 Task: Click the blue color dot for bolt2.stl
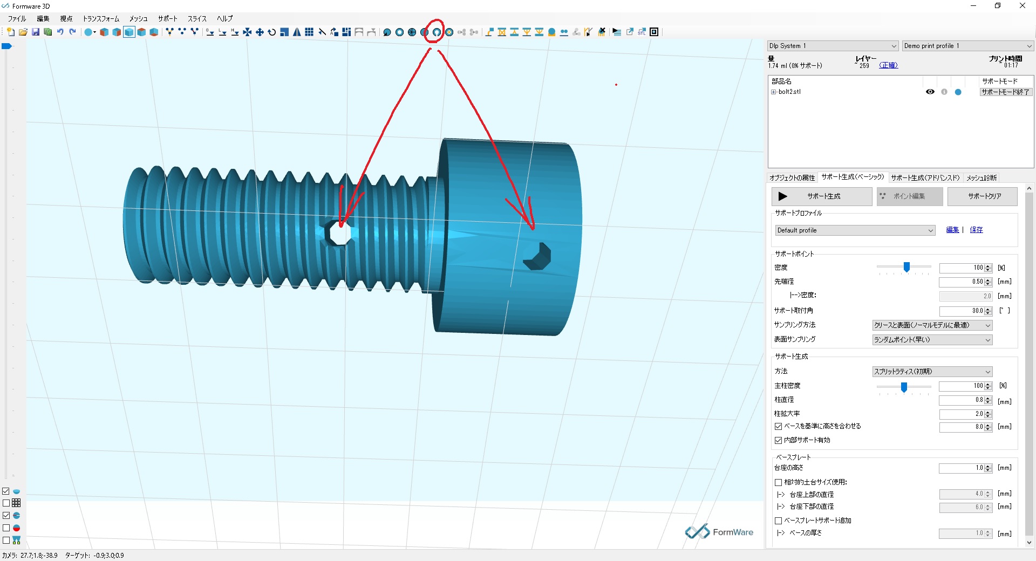(x=958, y=92)
